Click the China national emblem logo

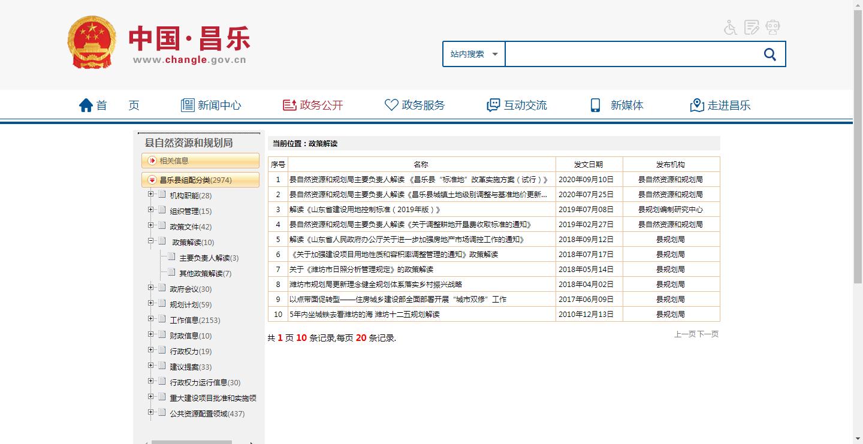(92, 43)
